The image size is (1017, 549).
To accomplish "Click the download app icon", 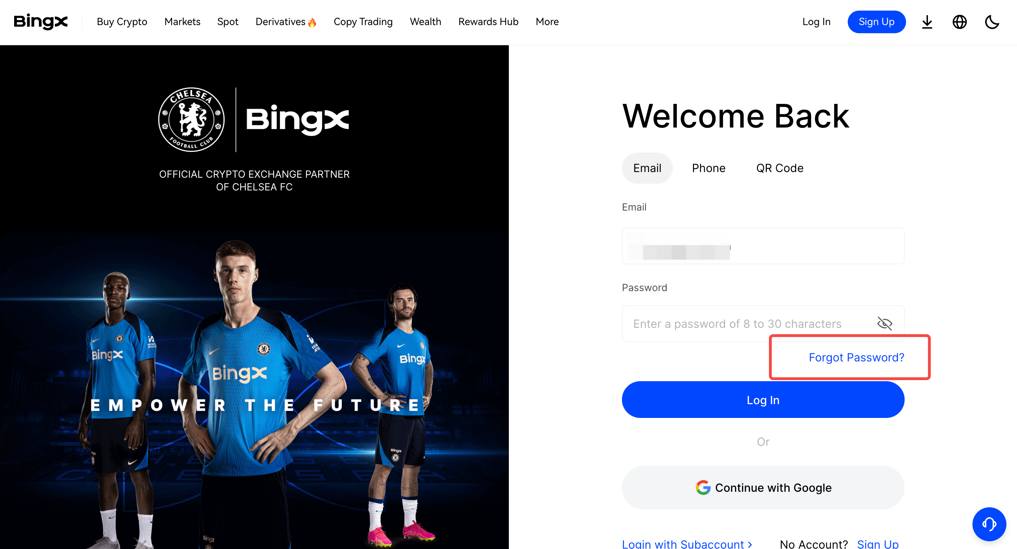I will pyautogui.click(x=927, y=22).
